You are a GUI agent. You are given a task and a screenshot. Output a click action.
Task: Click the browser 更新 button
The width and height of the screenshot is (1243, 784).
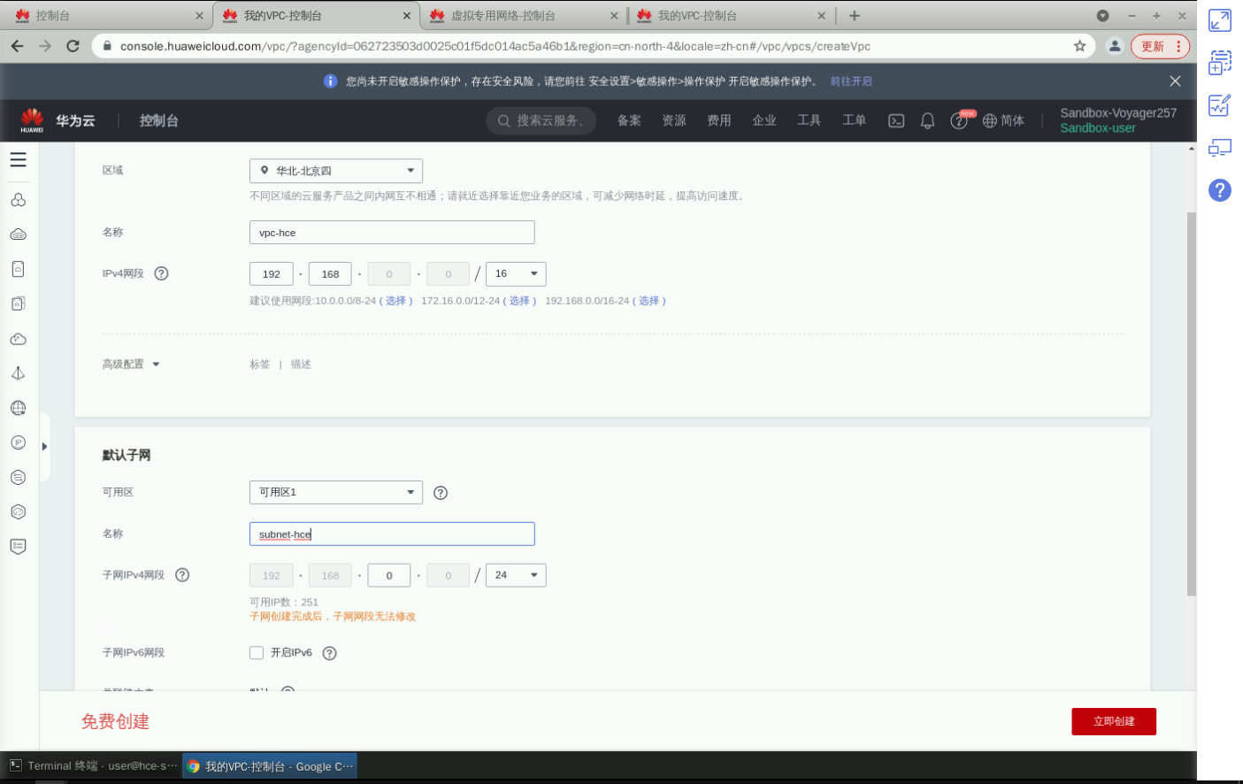click(1160, 46)
